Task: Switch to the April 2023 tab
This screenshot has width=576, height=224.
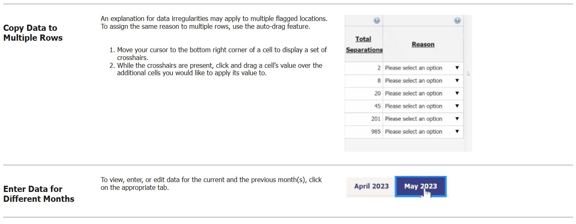Action: pyautogui.click(x=371, y=186)
